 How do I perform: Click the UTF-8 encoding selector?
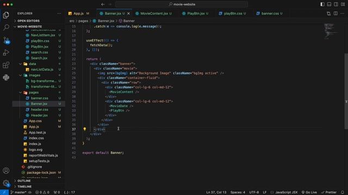tap(254, 192)
